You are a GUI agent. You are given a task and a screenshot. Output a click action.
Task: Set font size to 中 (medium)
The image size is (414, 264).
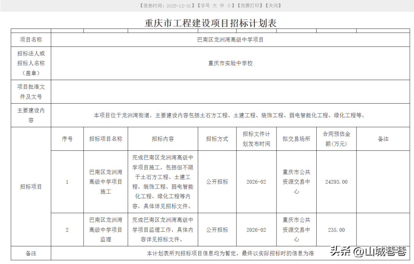coord(222,6)
